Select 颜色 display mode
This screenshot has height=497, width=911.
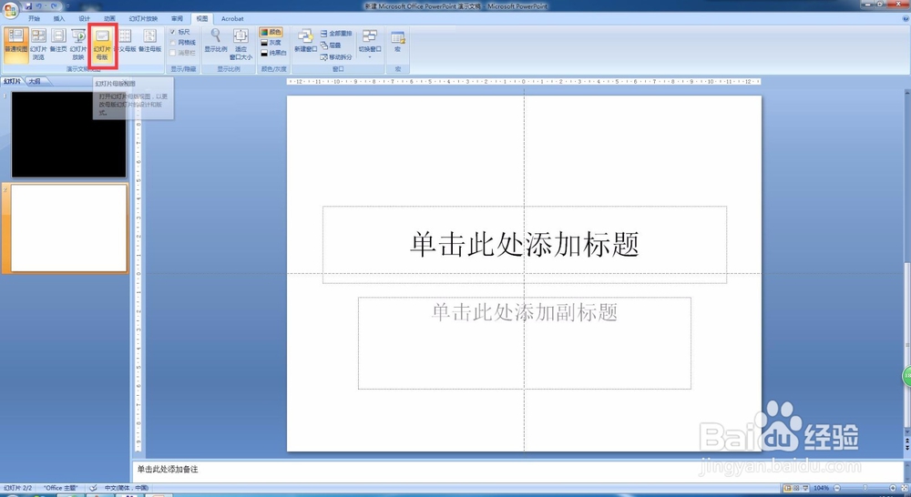pyautogui.click(x=271, y=32)
